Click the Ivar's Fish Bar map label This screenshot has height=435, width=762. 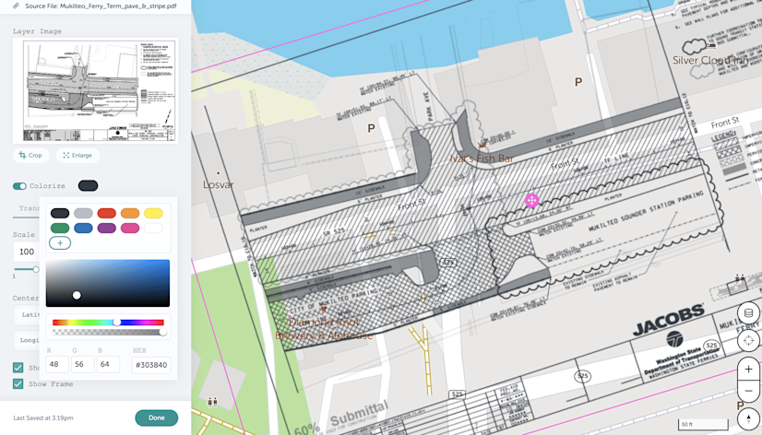tap(482, 159)
